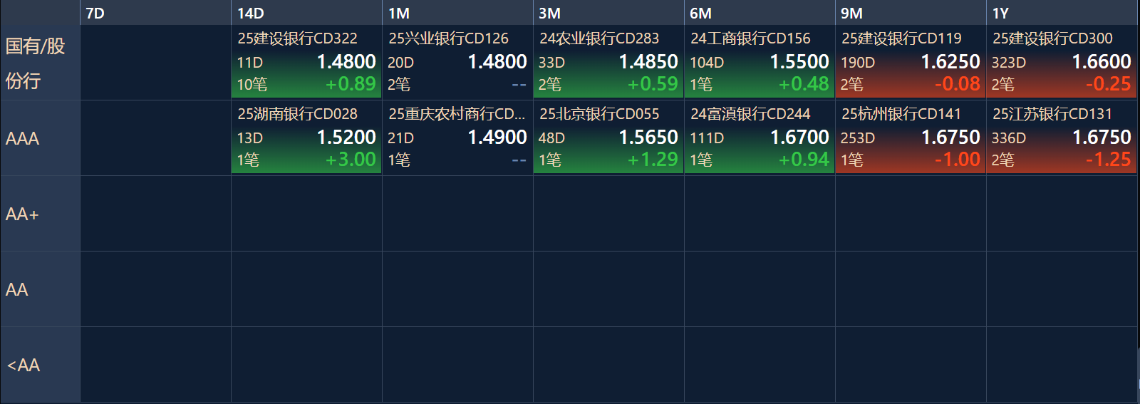Select the AA+ rating row label
The image size is (1140, 404).
40,214
